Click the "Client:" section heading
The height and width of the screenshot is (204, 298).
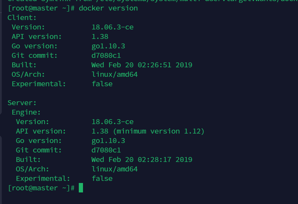tap(22, 18)
